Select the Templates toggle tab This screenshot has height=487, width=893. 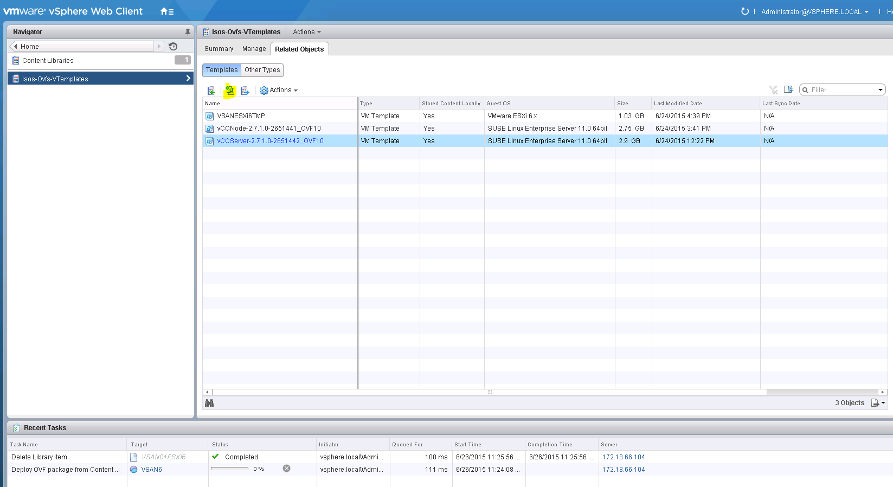click(222, 70)
